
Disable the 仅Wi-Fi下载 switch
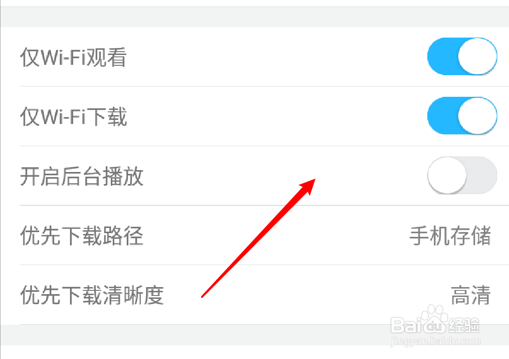(462, 116)
